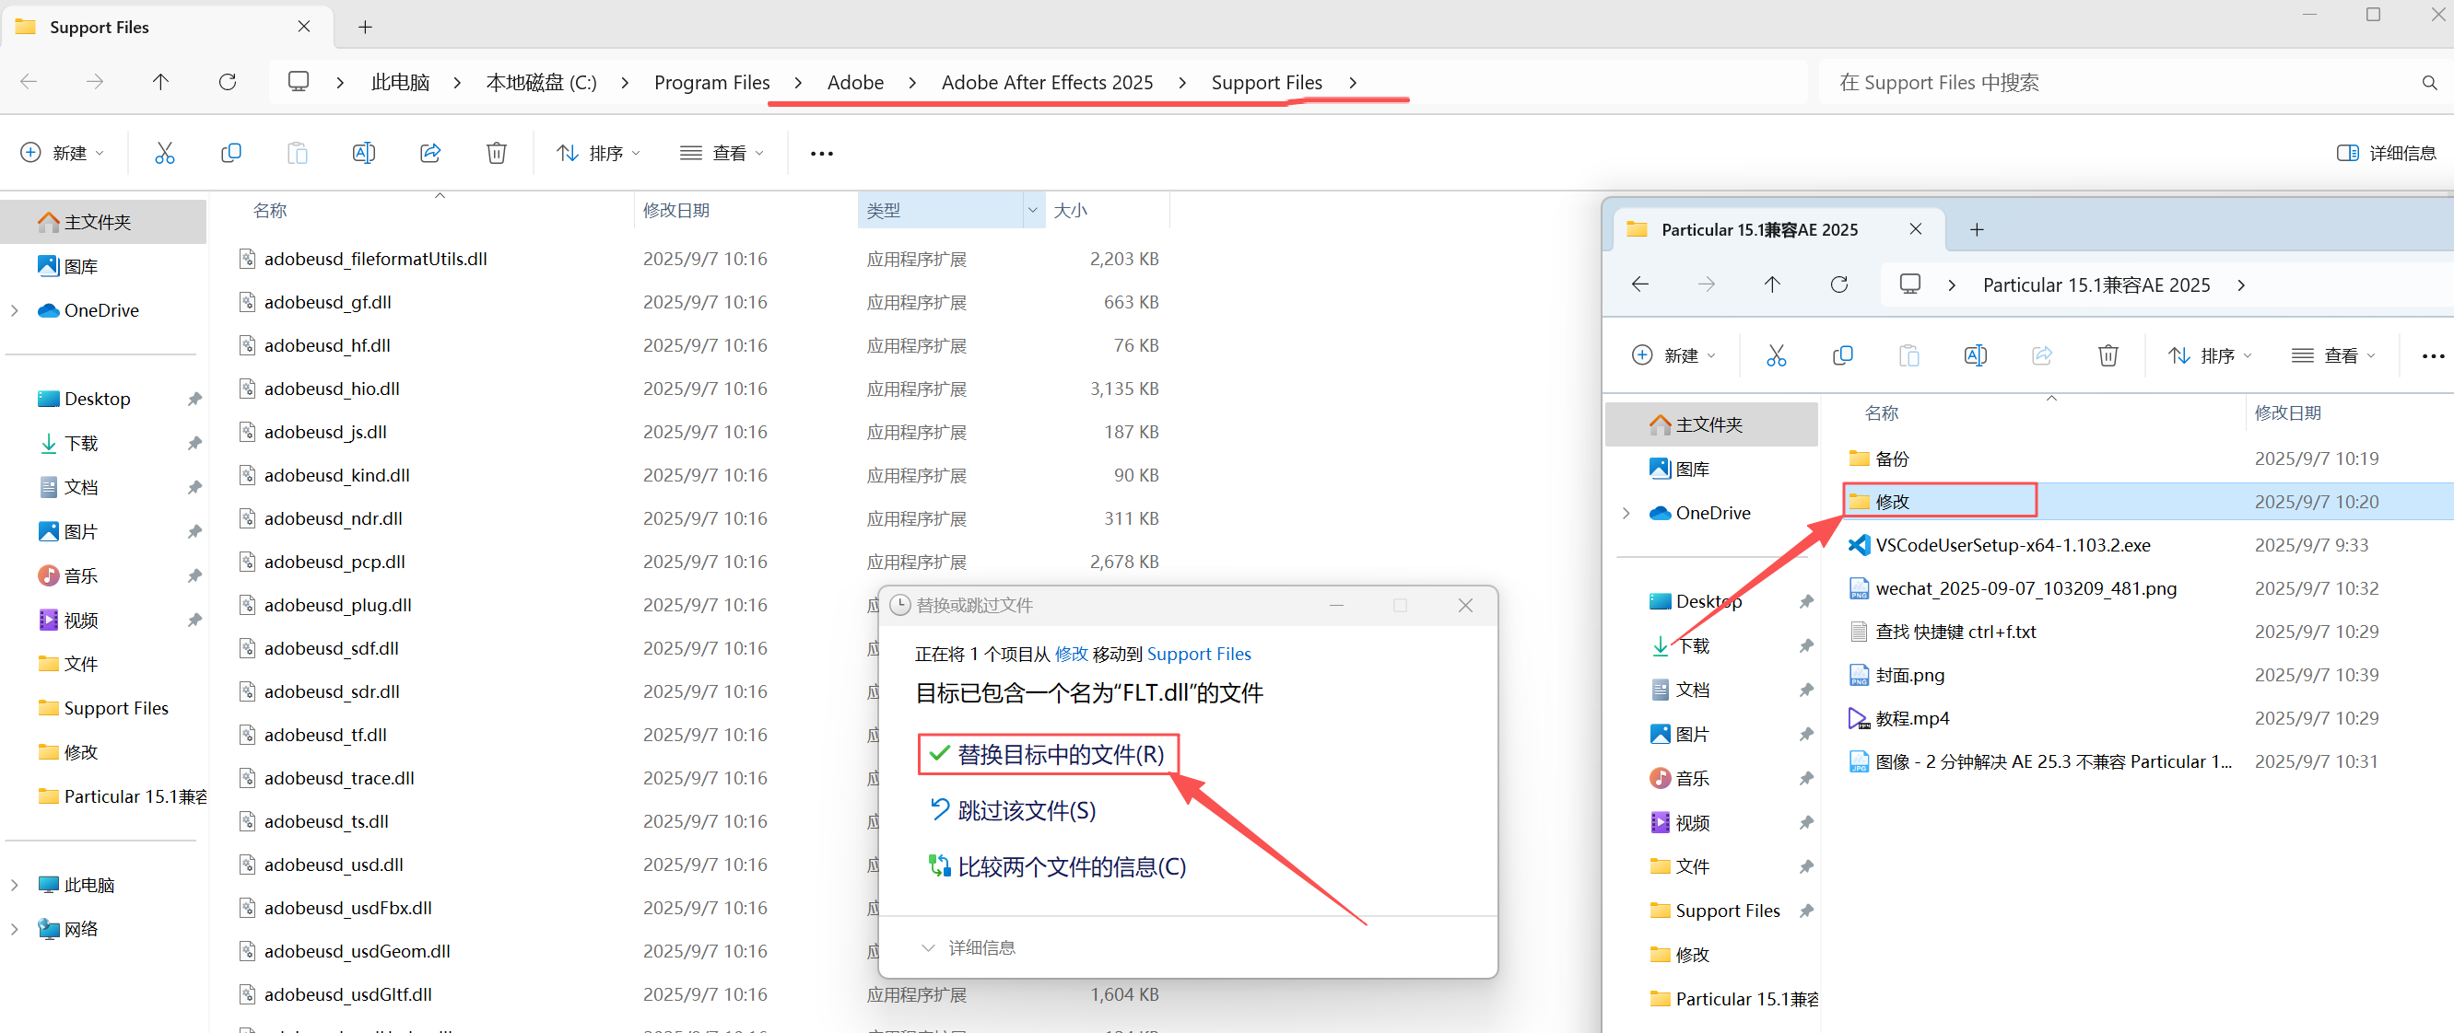Image resolution: width=2454 pixels, height=1033 pixels.
Task: Click the Copy icon in Particular window toolbar
Action: tap(1842, 355)
